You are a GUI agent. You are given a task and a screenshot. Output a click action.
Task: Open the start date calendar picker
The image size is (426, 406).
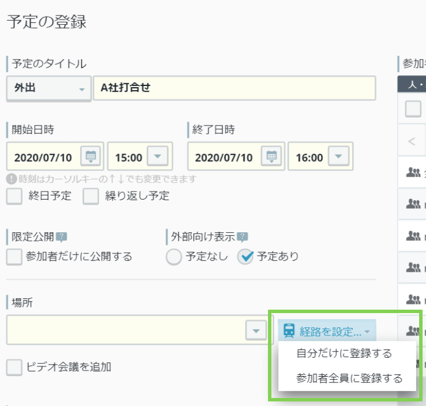tap(90, 156)
